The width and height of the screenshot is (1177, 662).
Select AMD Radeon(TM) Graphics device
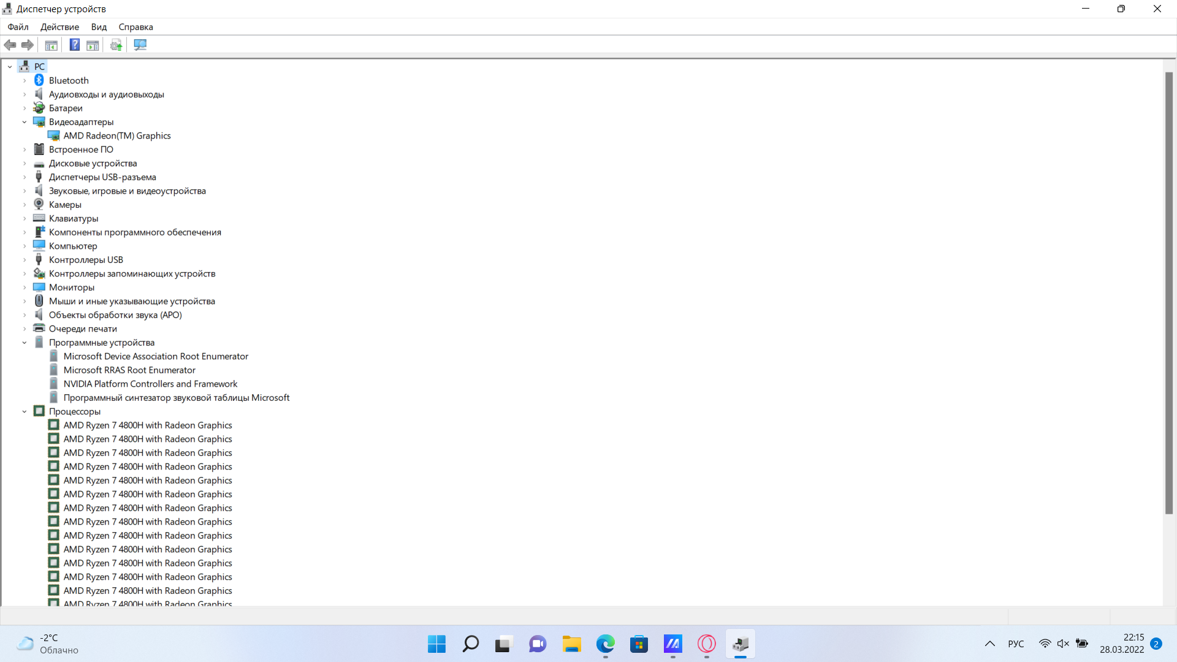[116, 135]
